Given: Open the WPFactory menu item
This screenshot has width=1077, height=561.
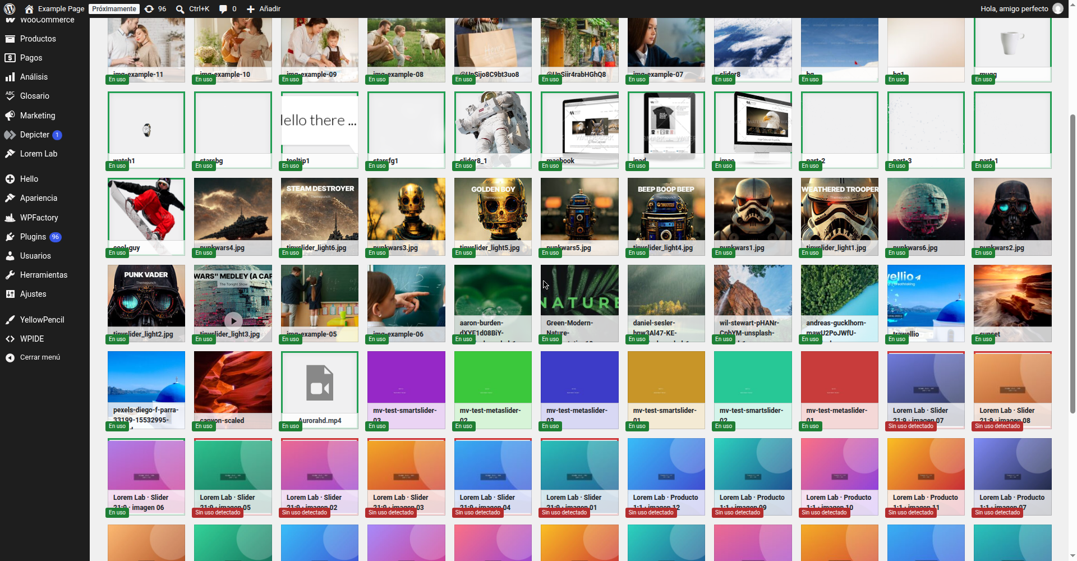Looking at the screenshot, I should click(x=45, y=218).
